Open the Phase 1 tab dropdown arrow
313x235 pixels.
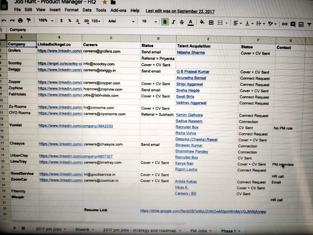click(239, 231)
